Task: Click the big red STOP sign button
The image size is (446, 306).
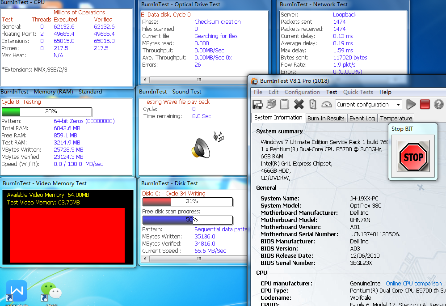Action: [413, 157]
